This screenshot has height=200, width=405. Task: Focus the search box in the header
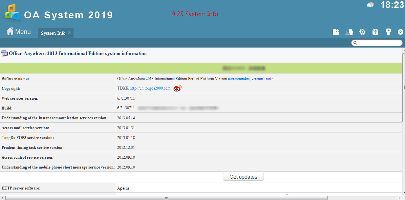(377, 43)
